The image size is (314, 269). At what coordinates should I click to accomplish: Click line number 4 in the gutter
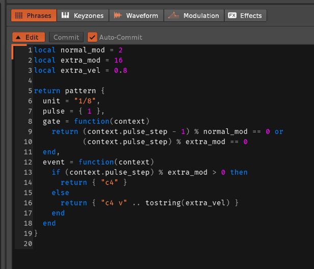click(x=30, y=80)
